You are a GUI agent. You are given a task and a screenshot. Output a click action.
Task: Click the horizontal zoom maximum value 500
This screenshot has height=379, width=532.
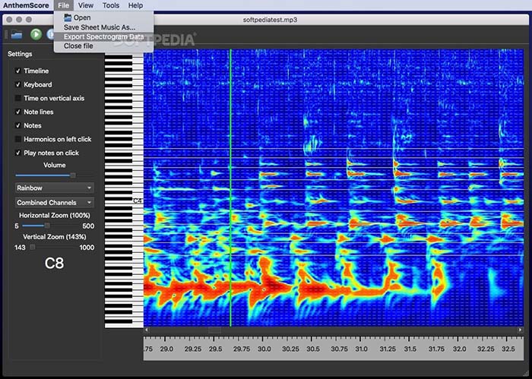(x=88, y=226)
